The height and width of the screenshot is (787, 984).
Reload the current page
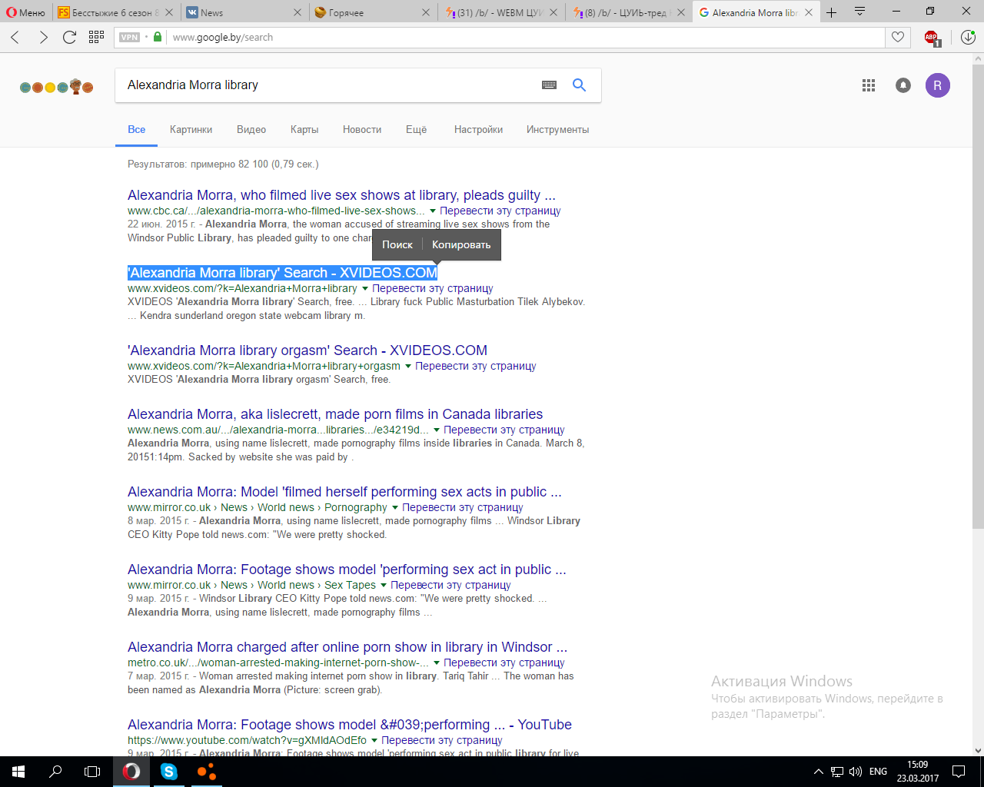[x=69, y=37]
